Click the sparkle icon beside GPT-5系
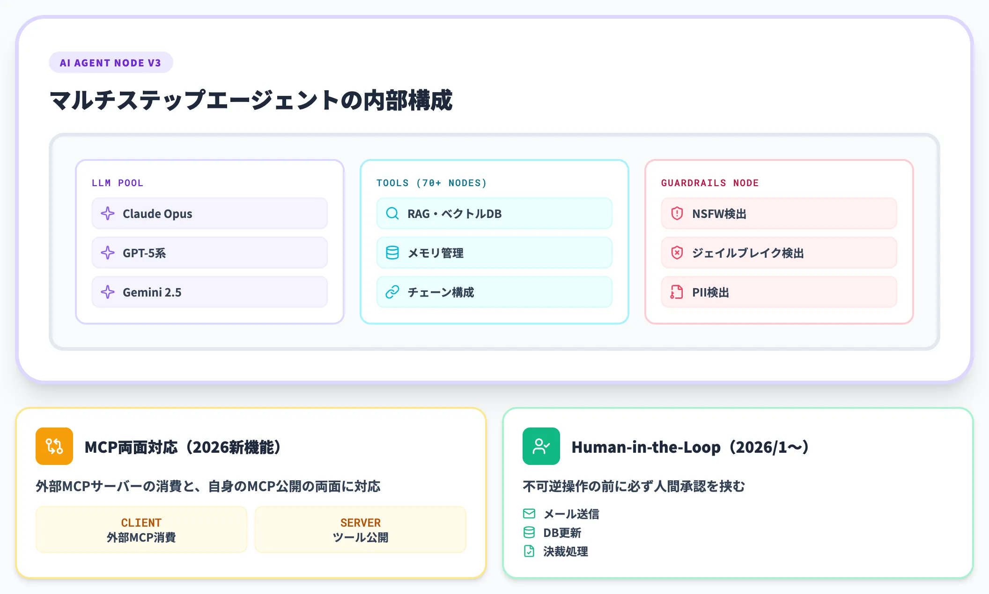The image size is (989, 594). [x=108, y=253]
